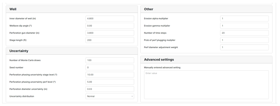Select the label 'Stage length (ft)'
280x106 pixels.
coord(18,40)
